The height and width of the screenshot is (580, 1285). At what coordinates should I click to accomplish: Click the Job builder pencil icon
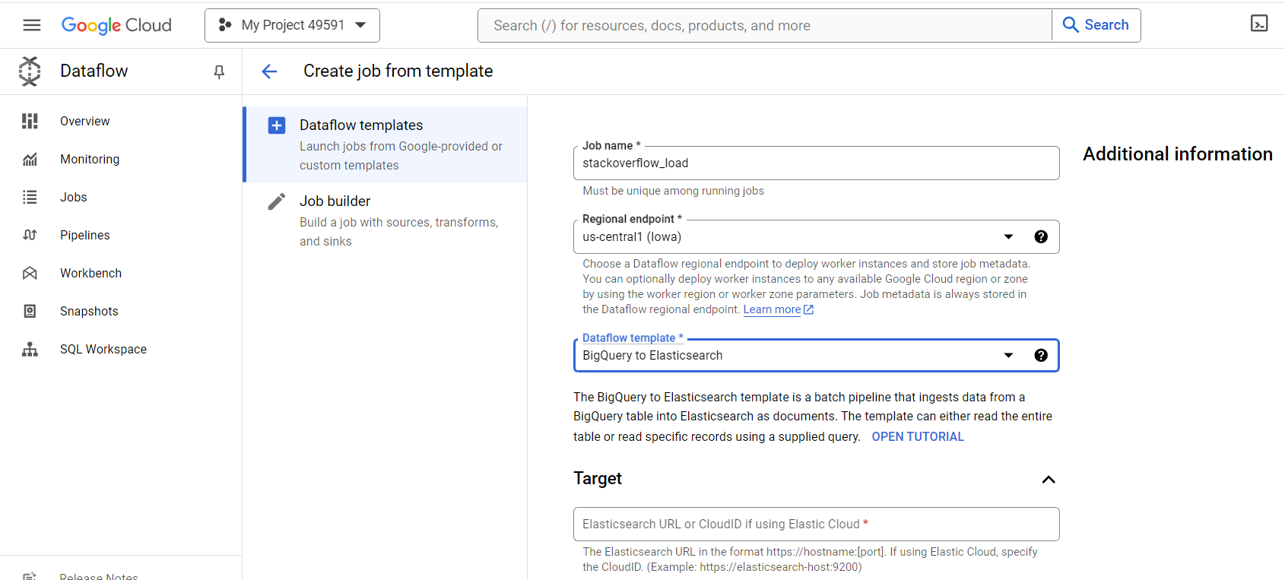pos(277,201)
